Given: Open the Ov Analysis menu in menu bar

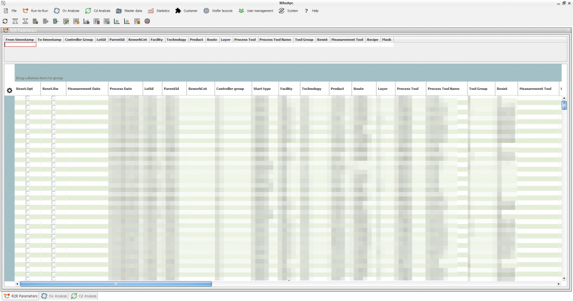Looking at the screenshot, I should [x=67, y=11].
